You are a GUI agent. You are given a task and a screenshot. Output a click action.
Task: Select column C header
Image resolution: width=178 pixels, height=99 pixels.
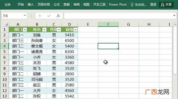tap(54, 24)
